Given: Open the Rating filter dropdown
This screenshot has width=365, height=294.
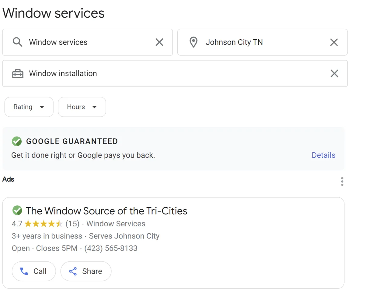Looking at the screenshot, I should point(29,107).
